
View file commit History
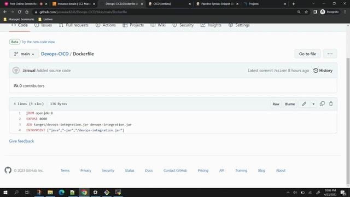(x=323, y=71)
